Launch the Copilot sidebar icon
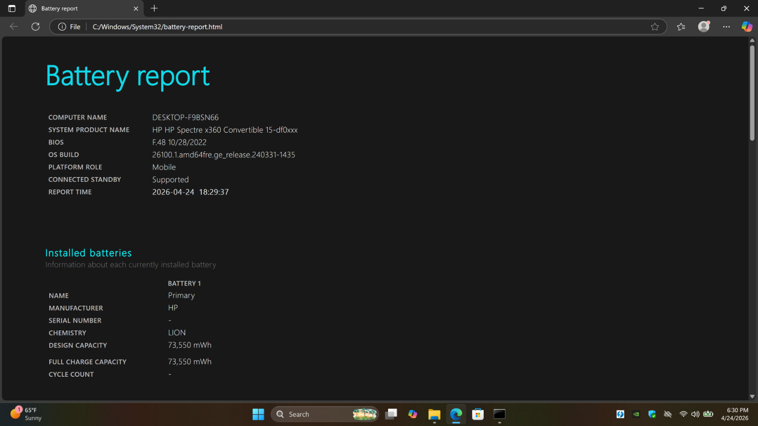 coord(747,27)
